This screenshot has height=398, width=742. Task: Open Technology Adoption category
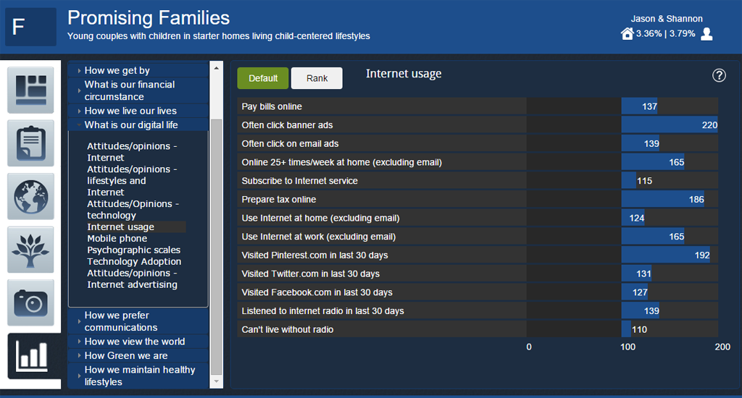[x=134, y=261]
